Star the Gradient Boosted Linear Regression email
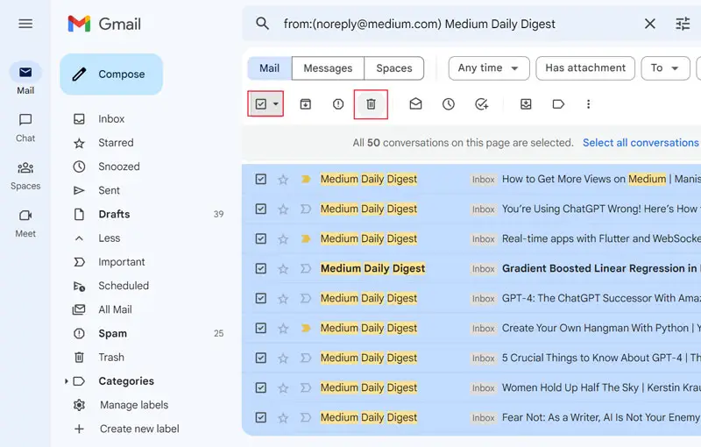 (283, 269)
